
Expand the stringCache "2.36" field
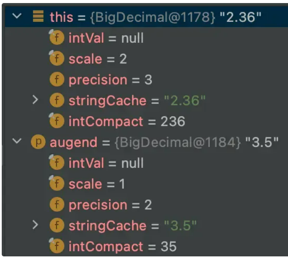click(35, 100)
